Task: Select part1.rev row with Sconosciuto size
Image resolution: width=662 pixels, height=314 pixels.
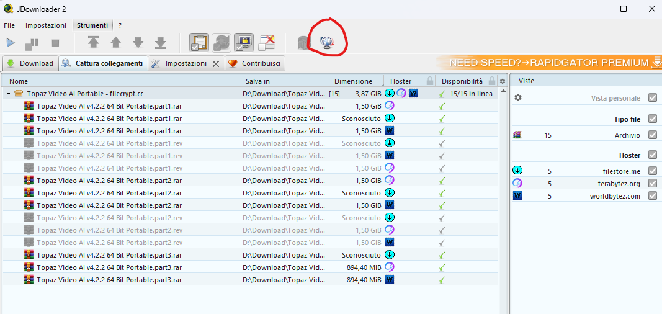Action: (250, 143)
